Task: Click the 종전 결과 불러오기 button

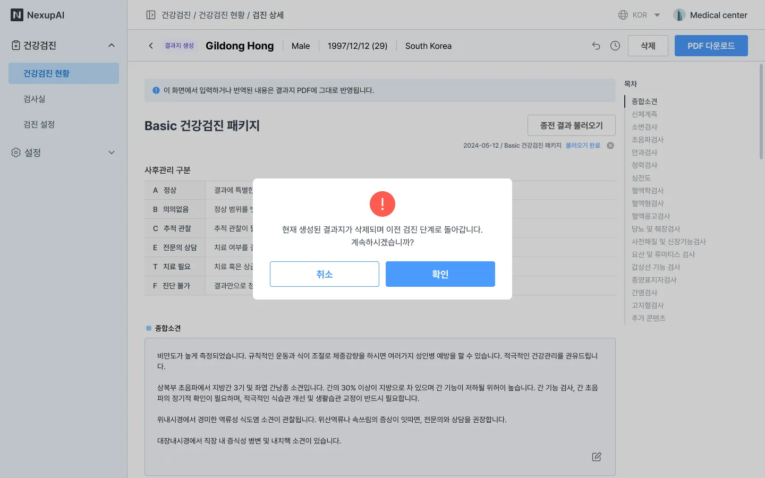Action: click(571, 125)
